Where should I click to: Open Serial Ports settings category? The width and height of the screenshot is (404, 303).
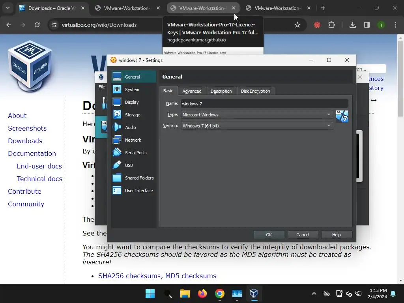coord(134,153)
